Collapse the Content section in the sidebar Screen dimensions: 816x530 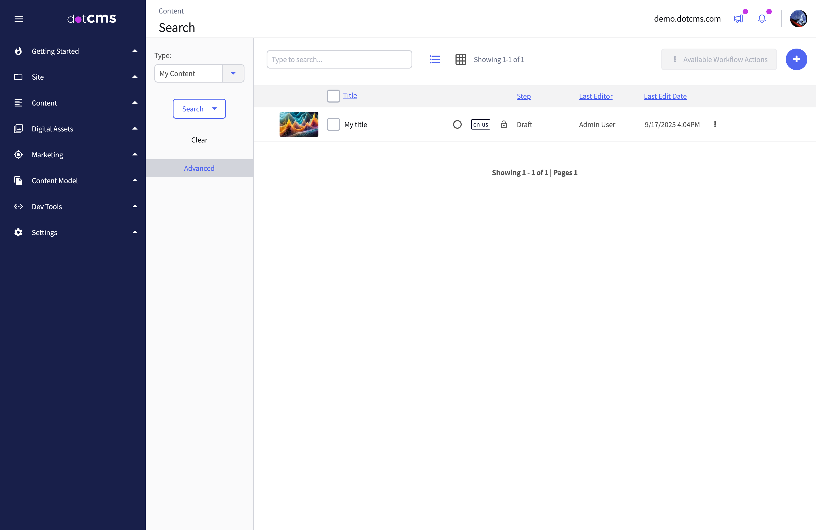pyautogui.click(x=135, y=103)
